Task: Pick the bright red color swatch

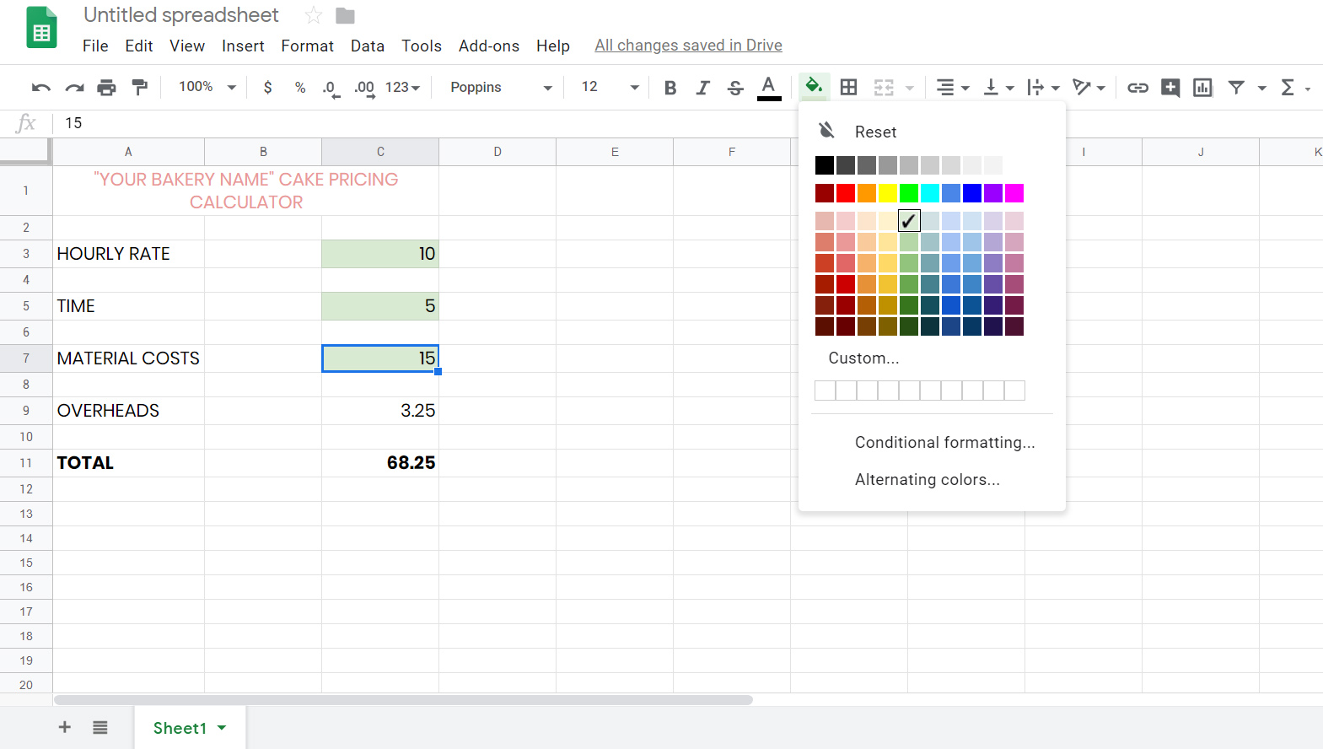Action: tap(846, 193)
